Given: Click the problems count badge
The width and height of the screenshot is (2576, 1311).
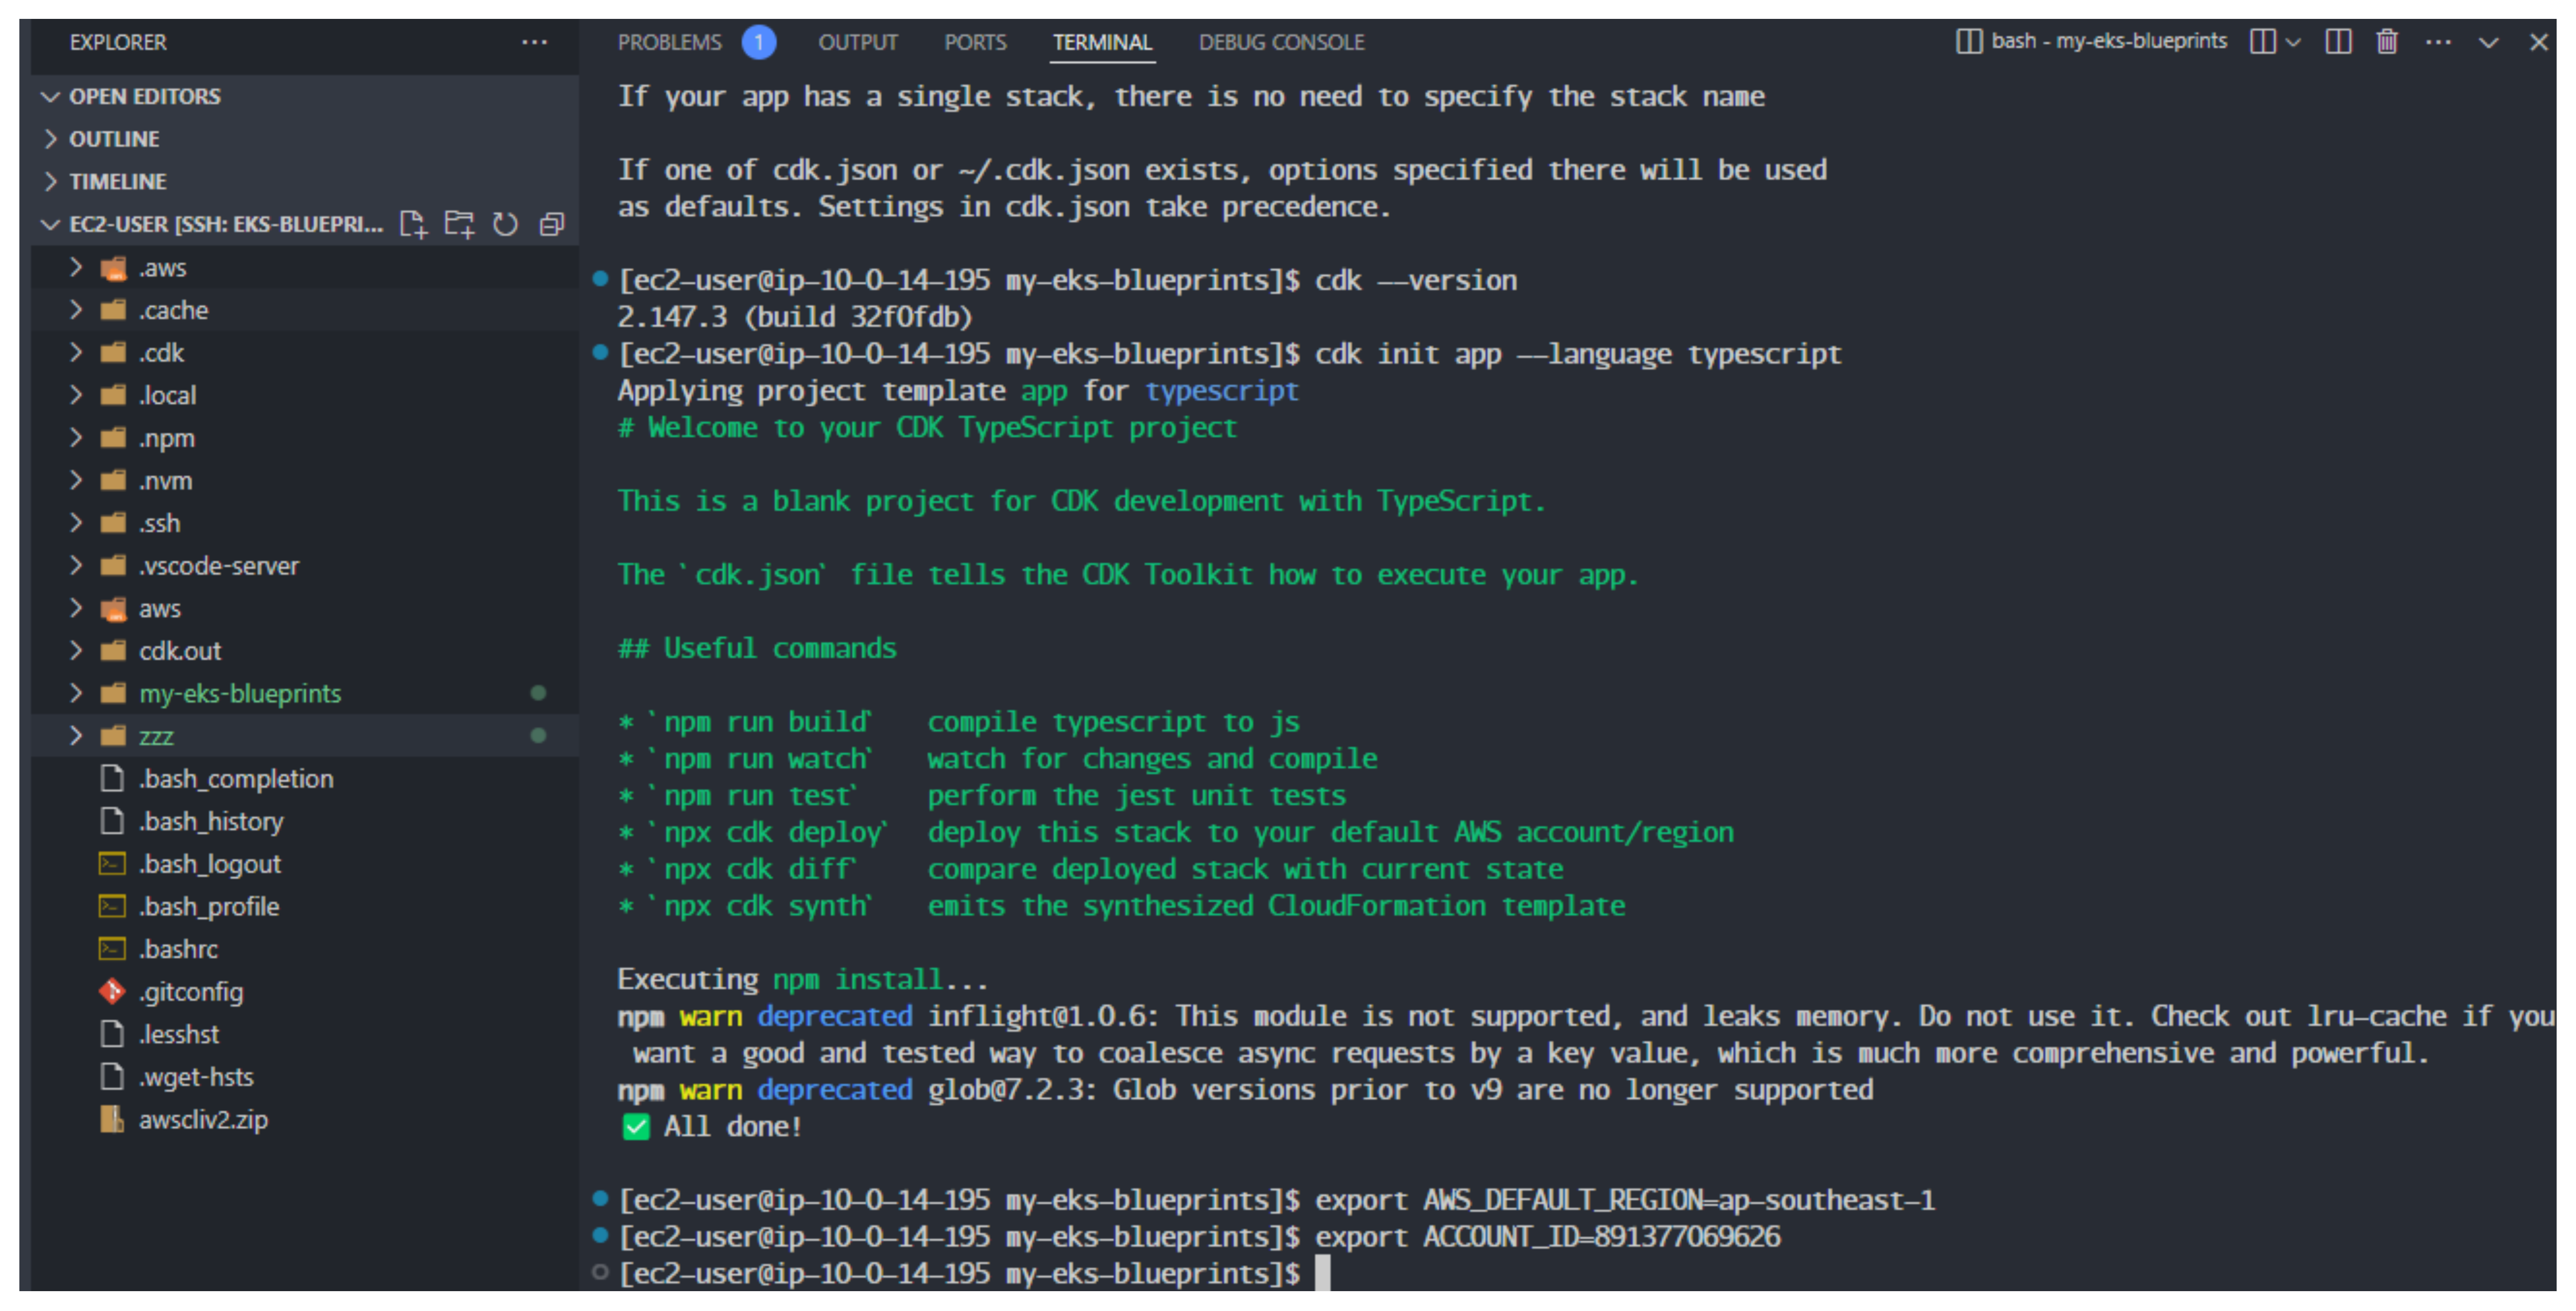Looking at the screenshot, I should click(759, 42).
